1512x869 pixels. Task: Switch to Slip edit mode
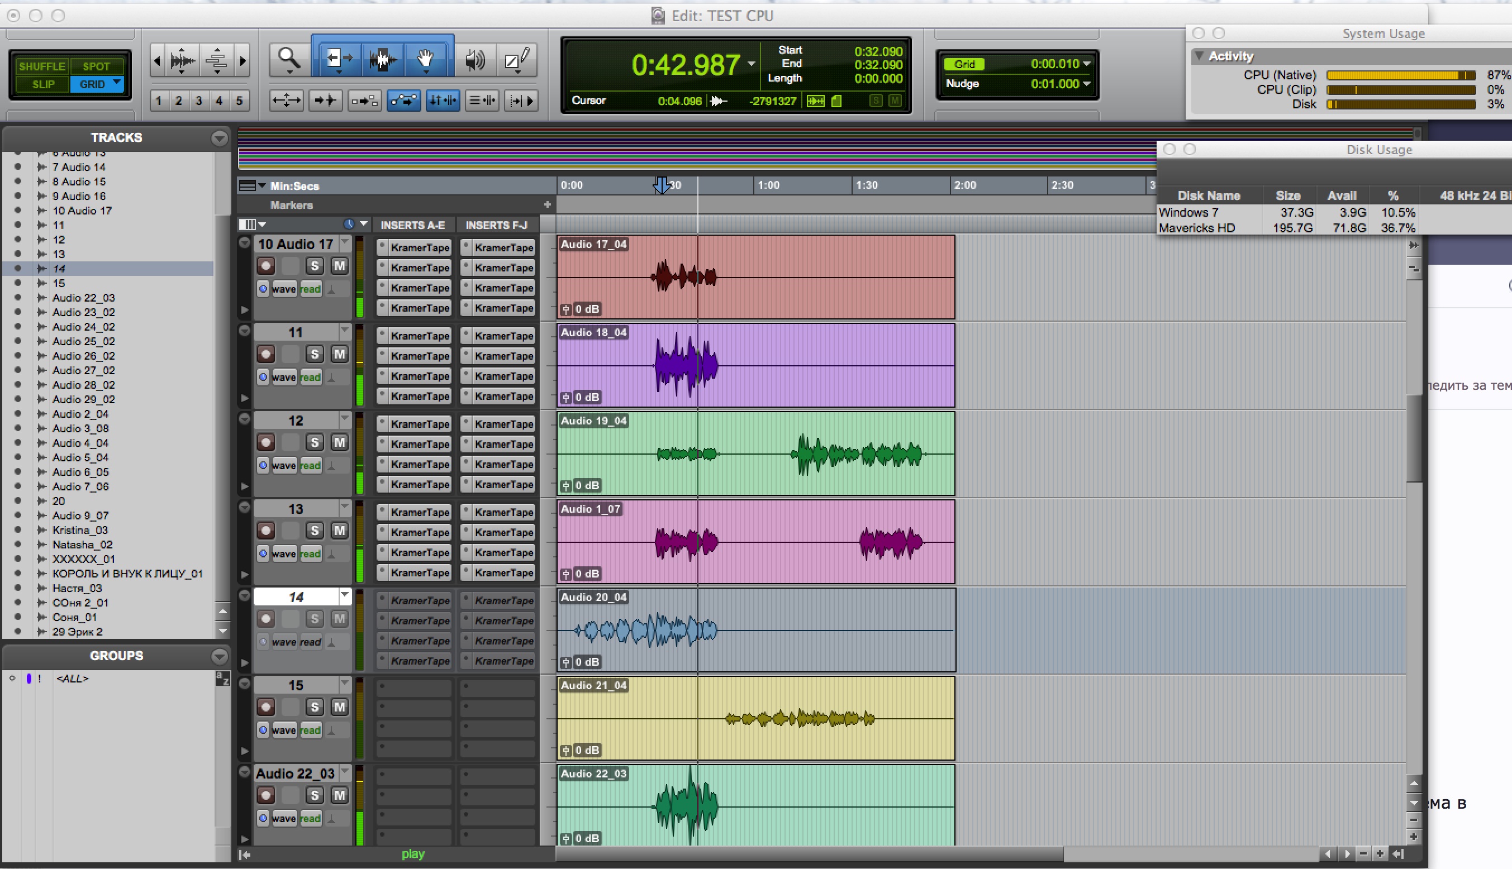pos(42,84)
